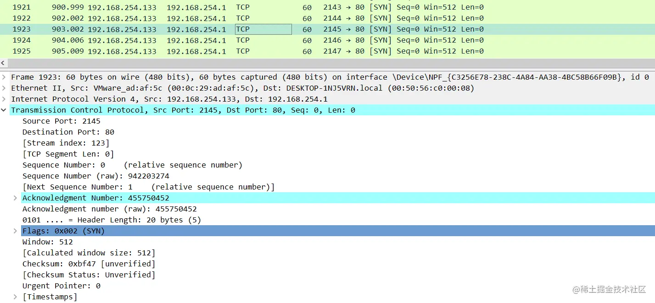Select packet number 1921 row
The image size is (655, 303).
click(327, 7)
